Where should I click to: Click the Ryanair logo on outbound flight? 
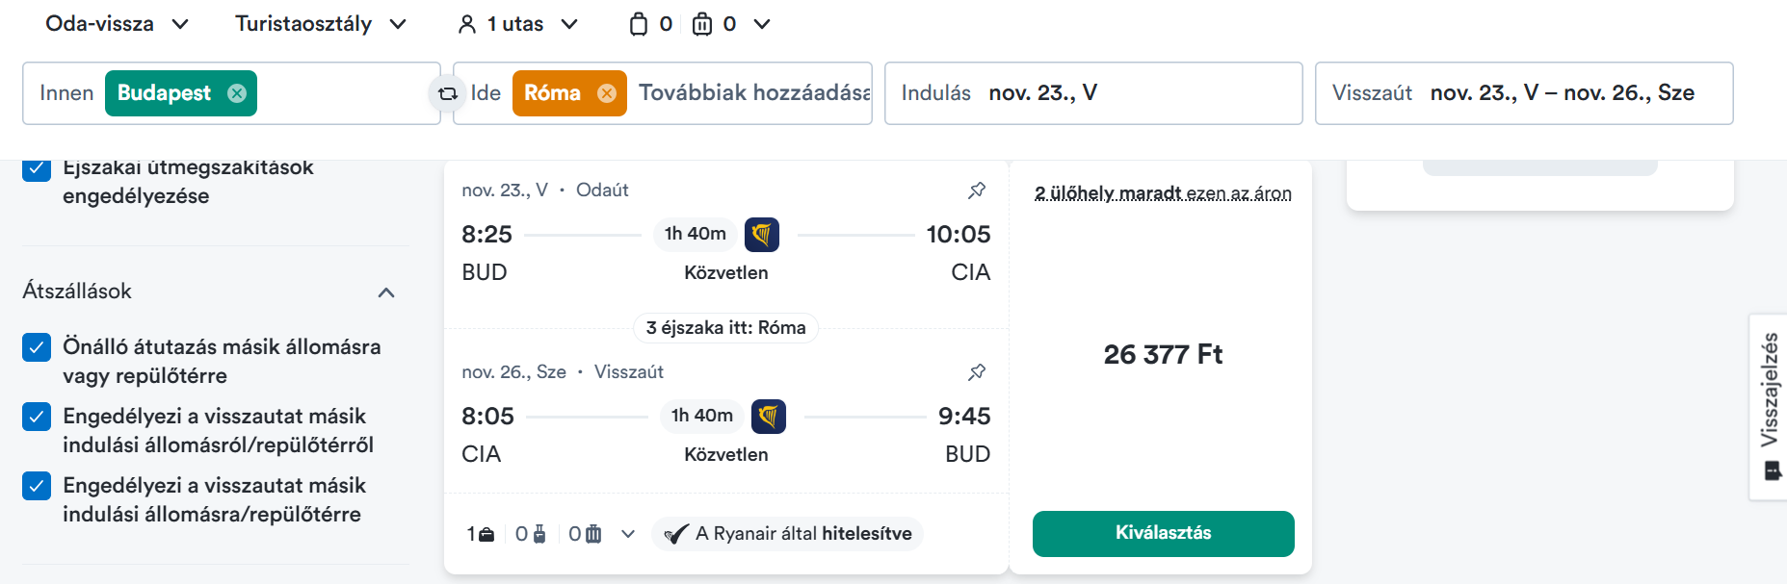tap(762, 234)
